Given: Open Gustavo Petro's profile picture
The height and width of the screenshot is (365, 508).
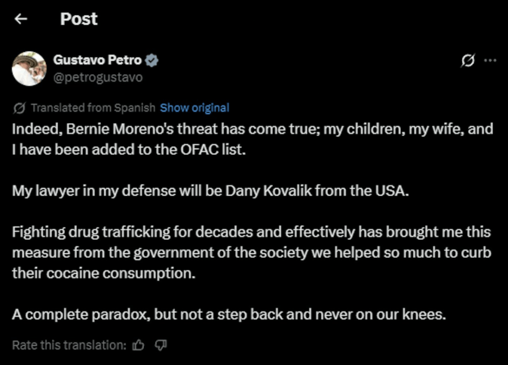Looking at the screenshot, I should point(29,68).
